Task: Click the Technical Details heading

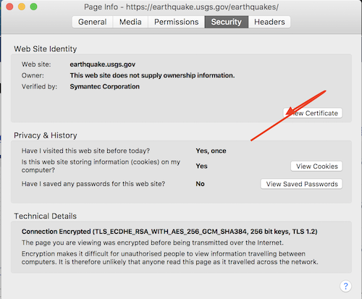Action: pos(45,216)
